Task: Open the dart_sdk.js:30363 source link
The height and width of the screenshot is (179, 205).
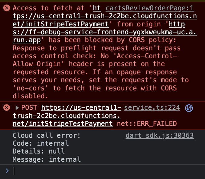Action: point(159,135)
